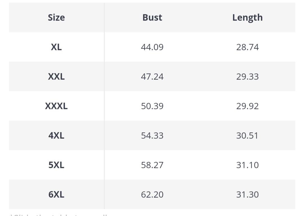Click the Bust column header
The height and width of the screenshot is (216, 304).
click(x=152, y=18)
